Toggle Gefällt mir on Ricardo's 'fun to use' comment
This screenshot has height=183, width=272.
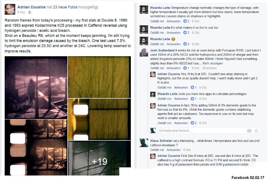[157, 33]
